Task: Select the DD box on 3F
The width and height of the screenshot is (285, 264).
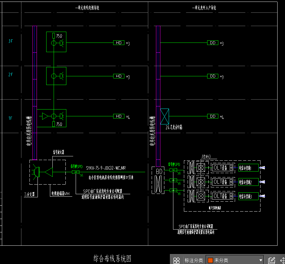Action: click(213, 43)
